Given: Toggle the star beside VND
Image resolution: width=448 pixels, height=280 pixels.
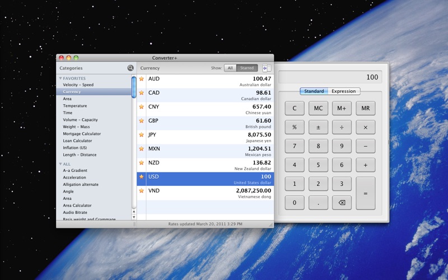Looking at the screenshot, I should click(x=142, y=191).
